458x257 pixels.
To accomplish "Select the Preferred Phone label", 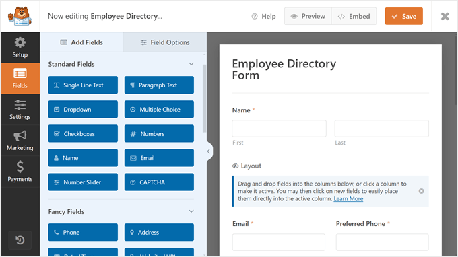I will 360,224.
